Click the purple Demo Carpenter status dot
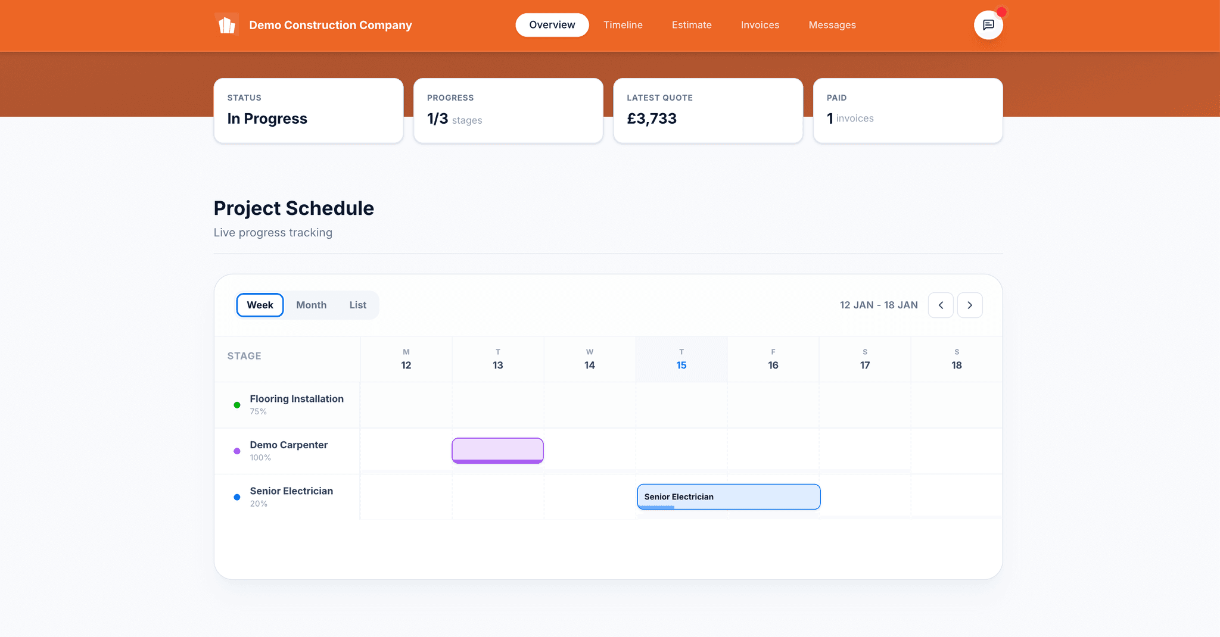Viewport: 1220px width, 637px height. [x=237, y=451]
